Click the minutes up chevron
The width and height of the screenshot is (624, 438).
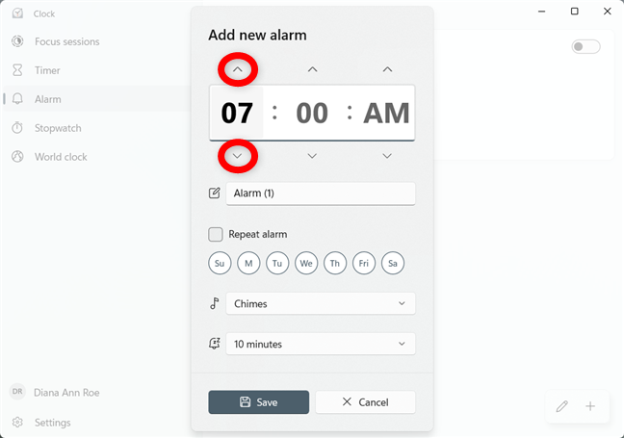(312, 69)
